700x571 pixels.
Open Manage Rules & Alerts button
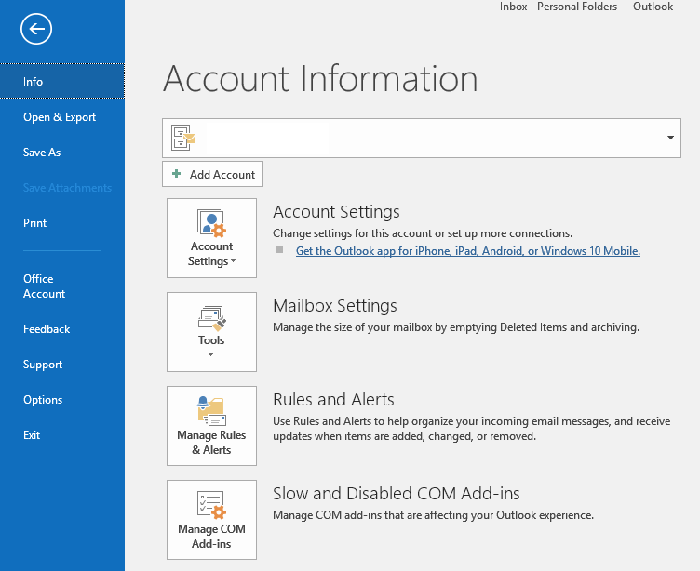pos(211,426)
